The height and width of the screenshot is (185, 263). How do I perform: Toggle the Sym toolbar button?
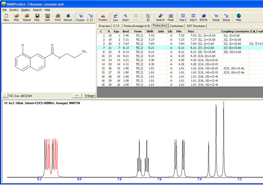[116, 17]
